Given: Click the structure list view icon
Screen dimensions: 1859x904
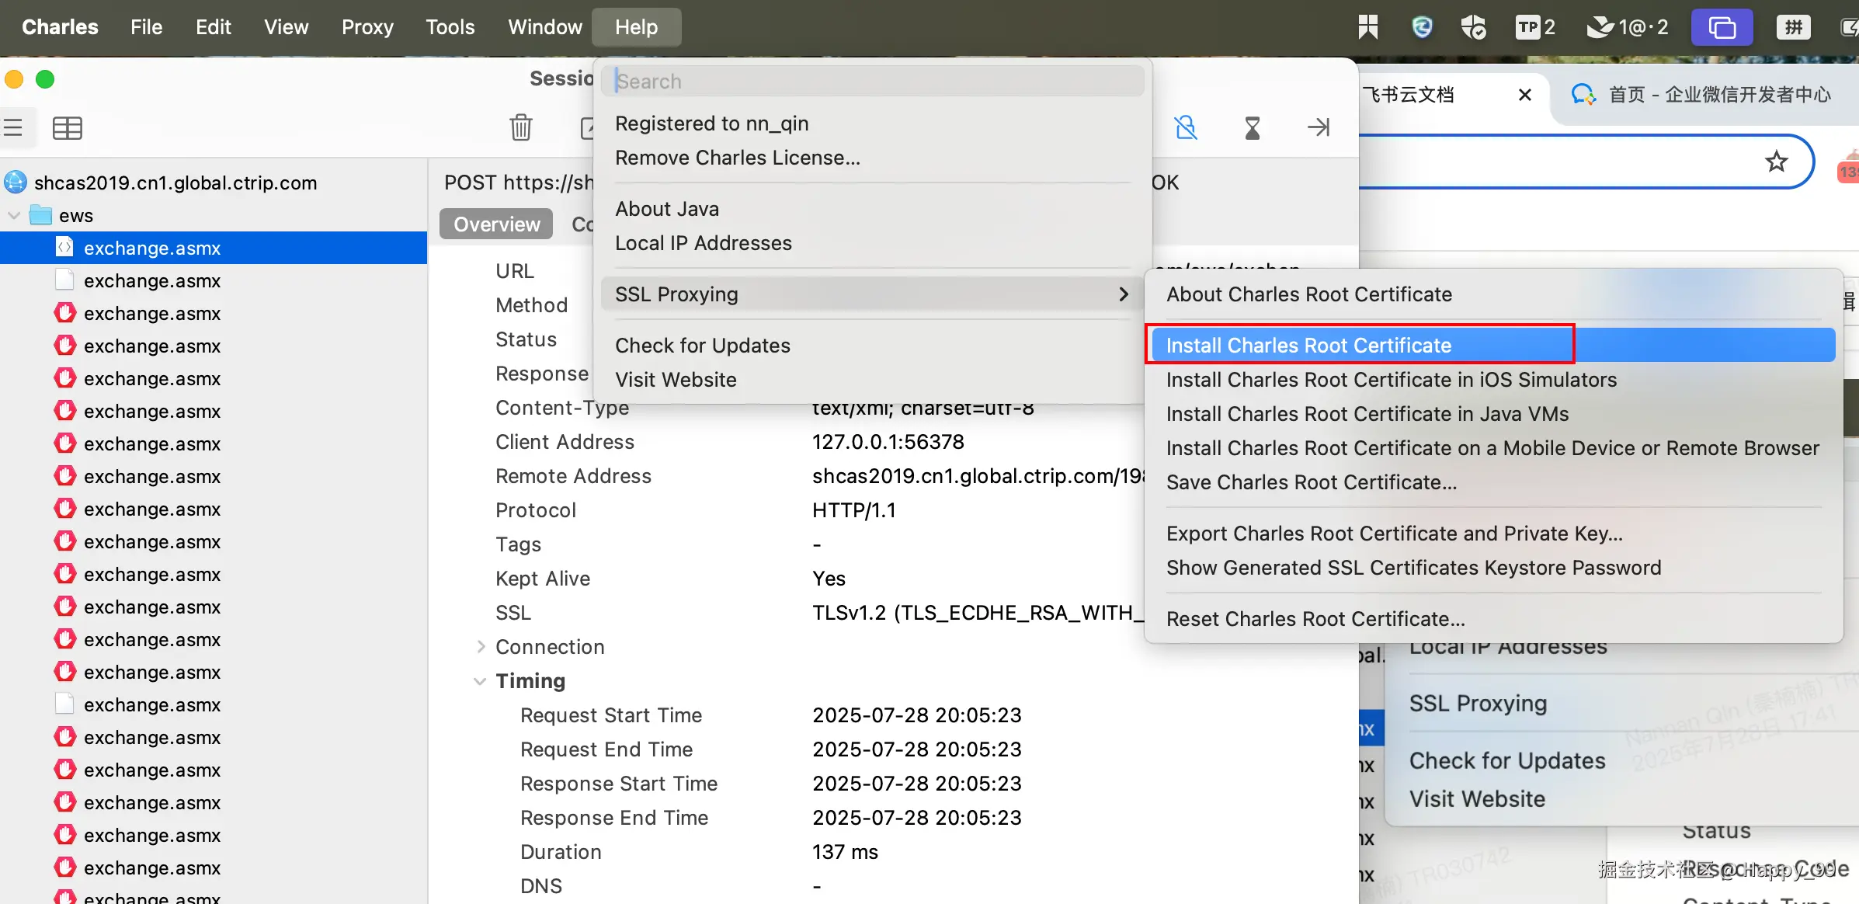Looking at the screenshot, I should 13,127.
